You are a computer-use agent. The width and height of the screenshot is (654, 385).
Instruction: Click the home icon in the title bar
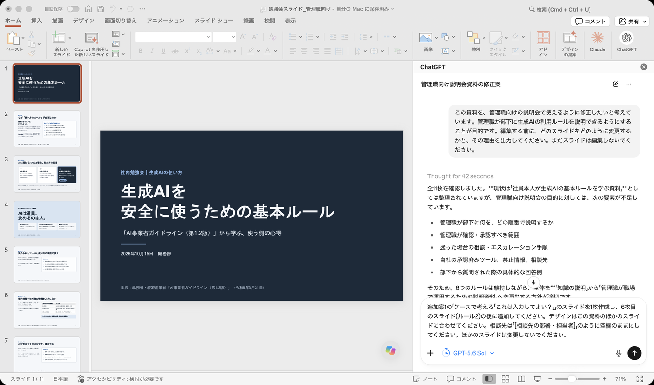(88, 9)
